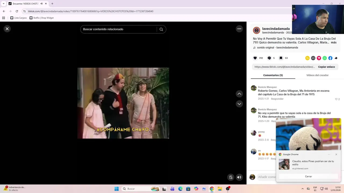The height and width of the screenshot is (193, 344).
Task: Switch to Vídeos del creador tab
Action: coord(317,75)
